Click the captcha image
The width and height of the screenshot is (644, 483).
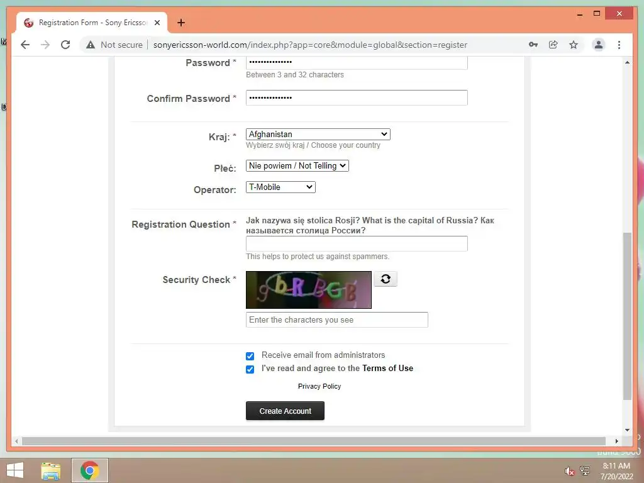[308, 289]
